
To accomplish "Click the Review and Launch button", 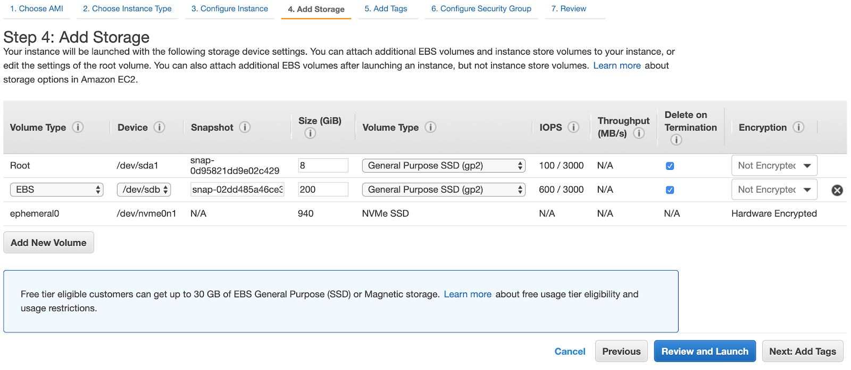I will tap(704, 351).
